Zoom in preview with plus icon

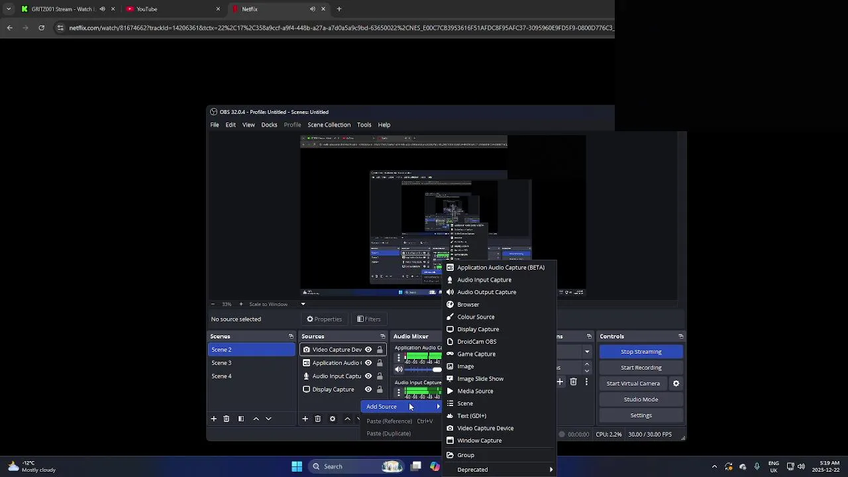pyautogui.click(x=241, y=304)
